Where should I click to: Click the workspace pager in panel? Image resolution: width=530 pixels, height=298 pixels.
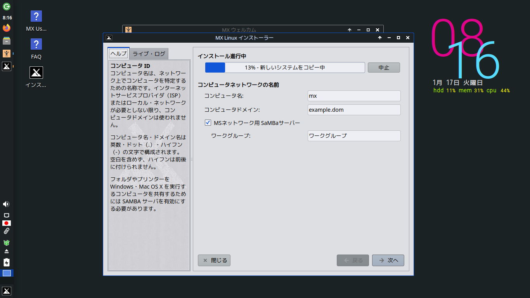pyautogui.click(x=7, y=273)
